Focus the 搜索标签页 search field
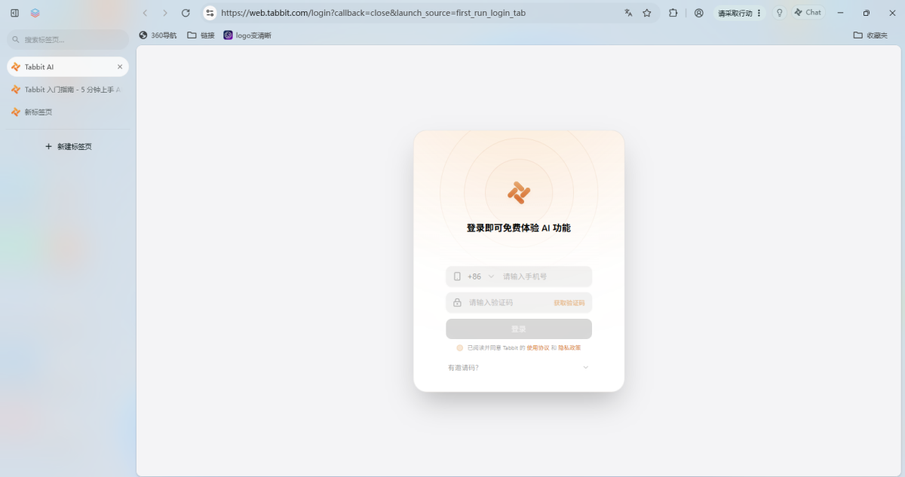The width and height of the screenshot is (905, 477). click(x=68, y=39)
